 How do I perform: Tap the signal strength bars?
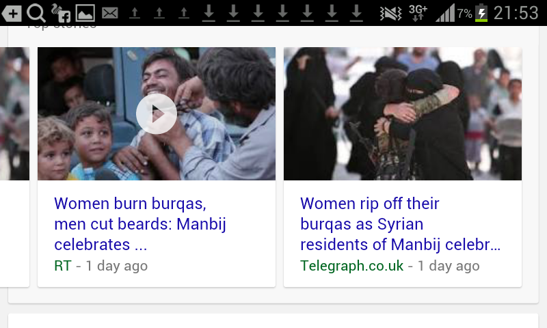(446, 13)
